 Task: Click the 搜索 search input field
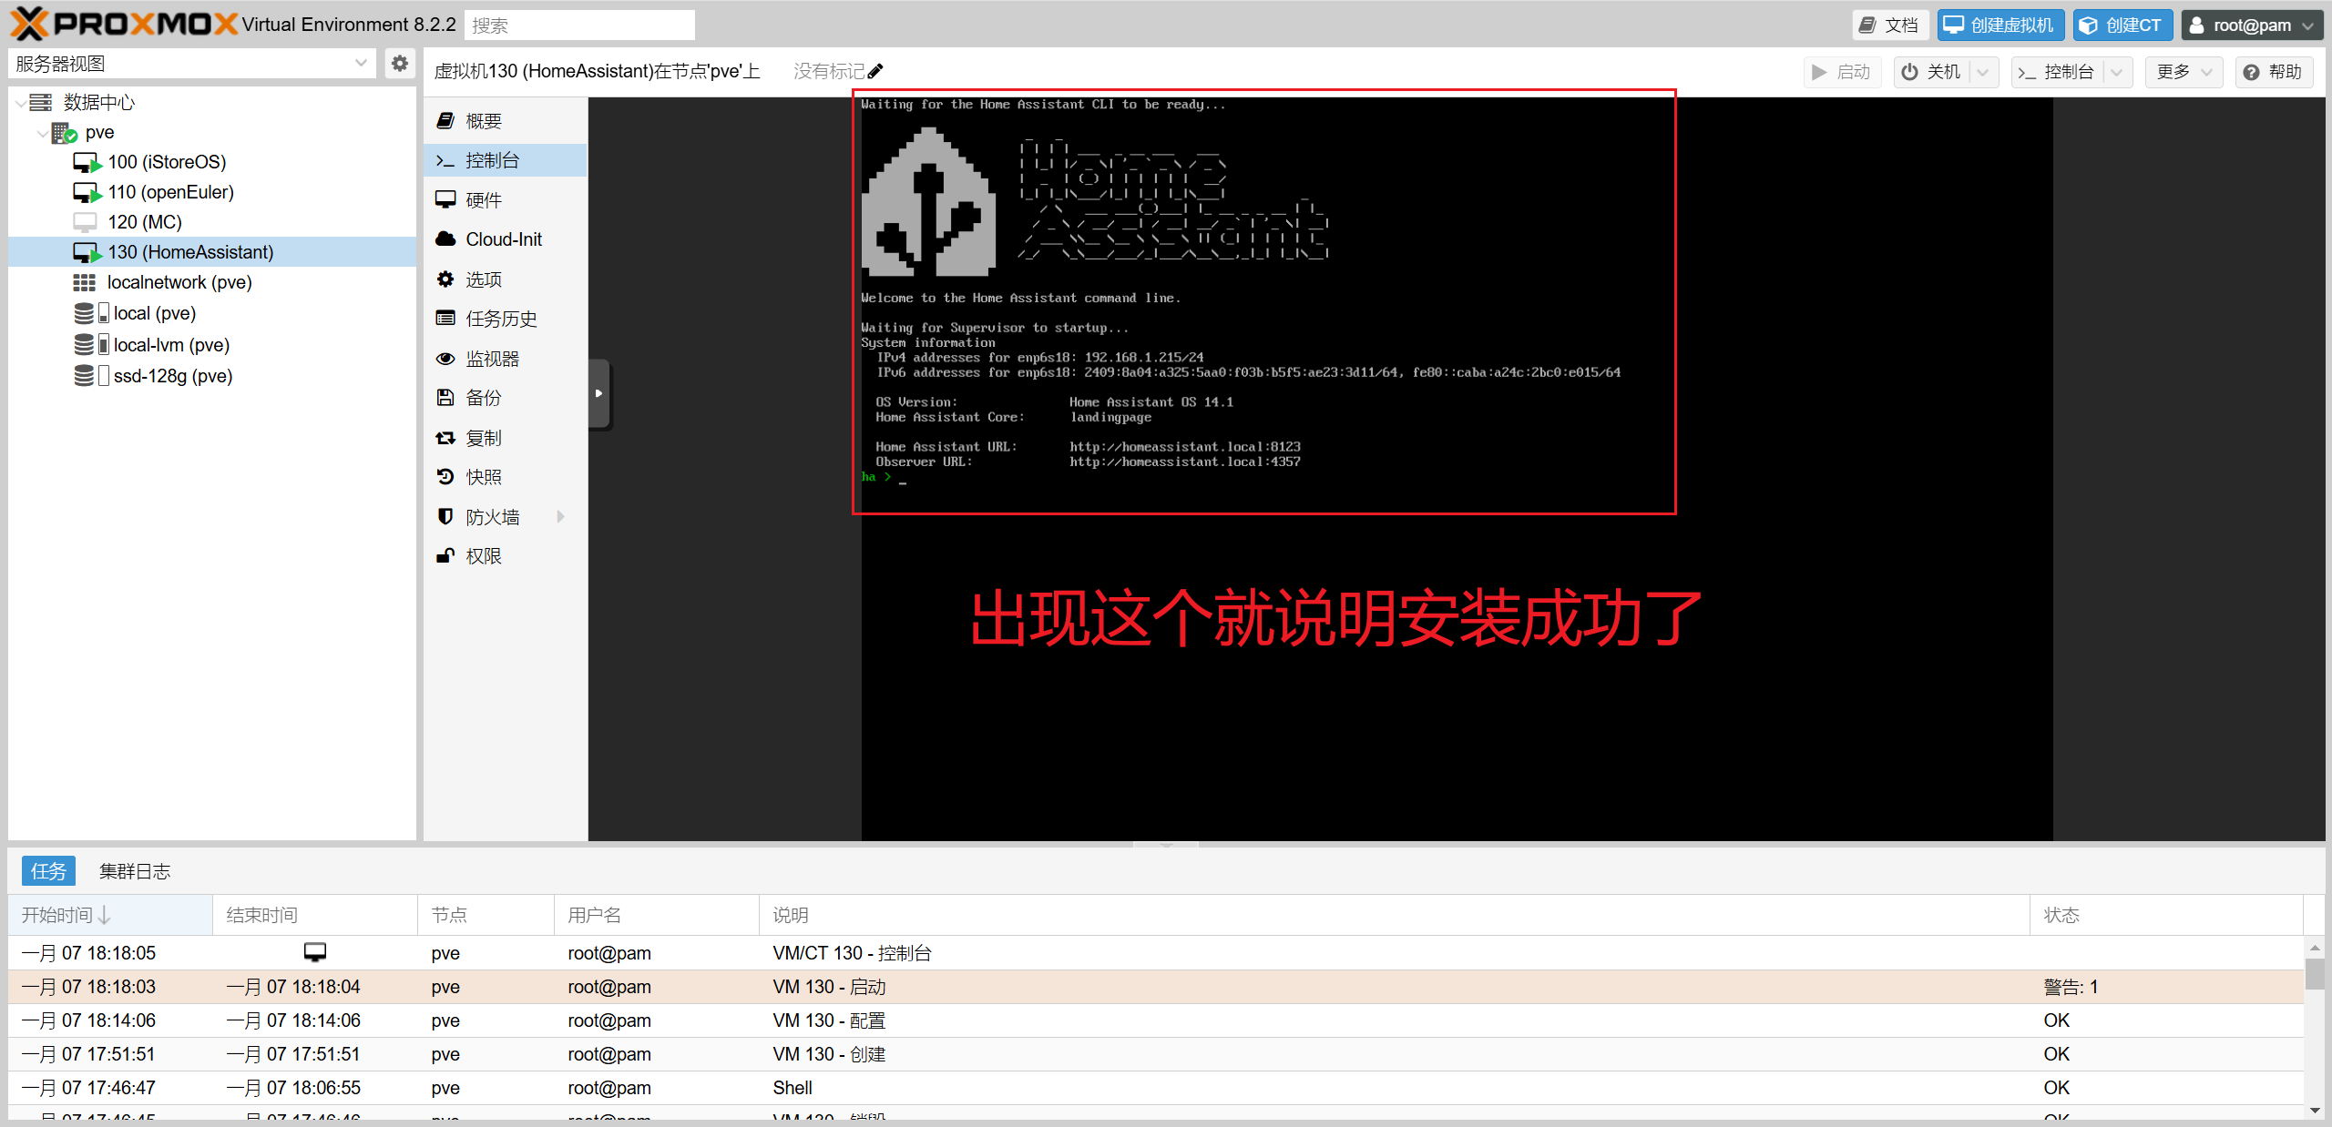pyautogui.click(x=579, y=25)
